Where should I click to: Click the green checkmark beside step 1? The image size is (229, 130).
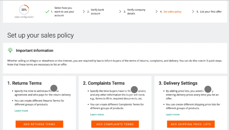(47, 11)
